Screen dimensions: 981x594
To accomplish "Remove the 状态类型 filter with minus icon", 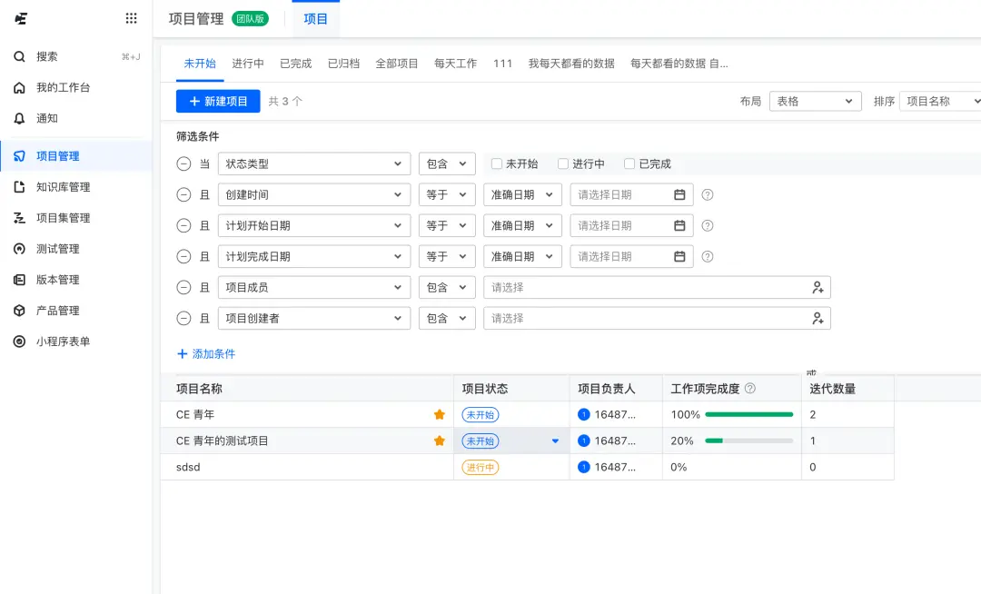I will click(183, 164).
